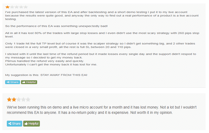This screenshot has height=133, width=209.
Task: Click the fifth star of the one-star review
Action: [x=26, y=7]
